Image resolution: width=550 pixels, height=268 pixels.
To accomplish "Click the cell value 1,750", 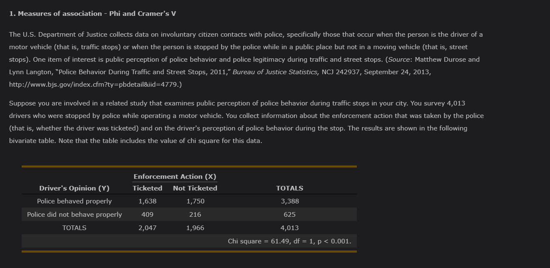I will click(x=195, y=201).
